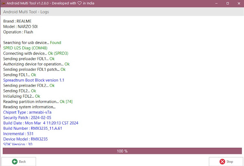Click the 100 % progress bar
Screen dimensions: 244x166
(x=122, y=151)
